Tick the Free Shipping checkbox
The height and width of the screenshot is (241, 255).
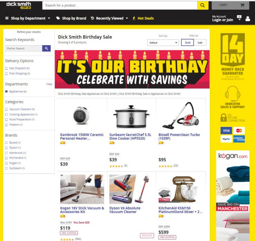(x=7, y=73)
